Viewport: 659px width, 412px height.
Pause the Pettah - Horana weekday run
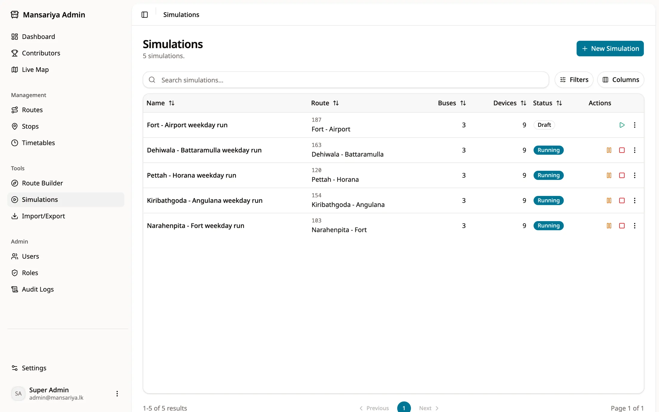pyautogui.click(x=609, y=175)
